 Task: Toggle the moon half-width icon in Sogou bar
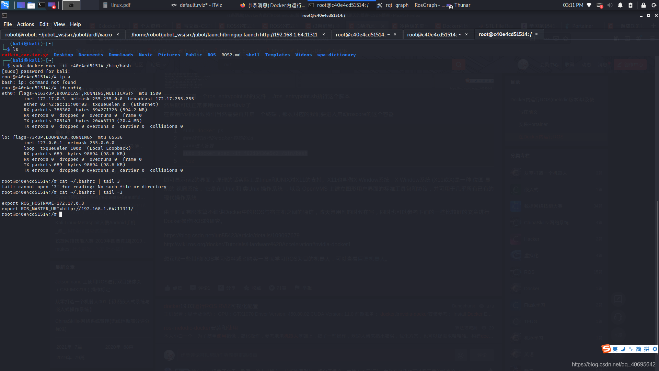tap(623, 349)
